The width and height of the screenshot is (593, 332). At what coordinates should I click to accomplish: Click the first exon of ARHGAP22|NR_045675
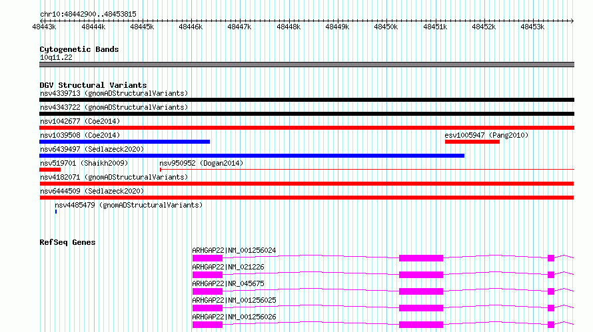[x=208, y=291]
